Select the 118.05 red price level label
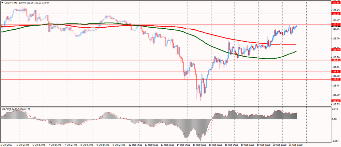 [336, 101]
